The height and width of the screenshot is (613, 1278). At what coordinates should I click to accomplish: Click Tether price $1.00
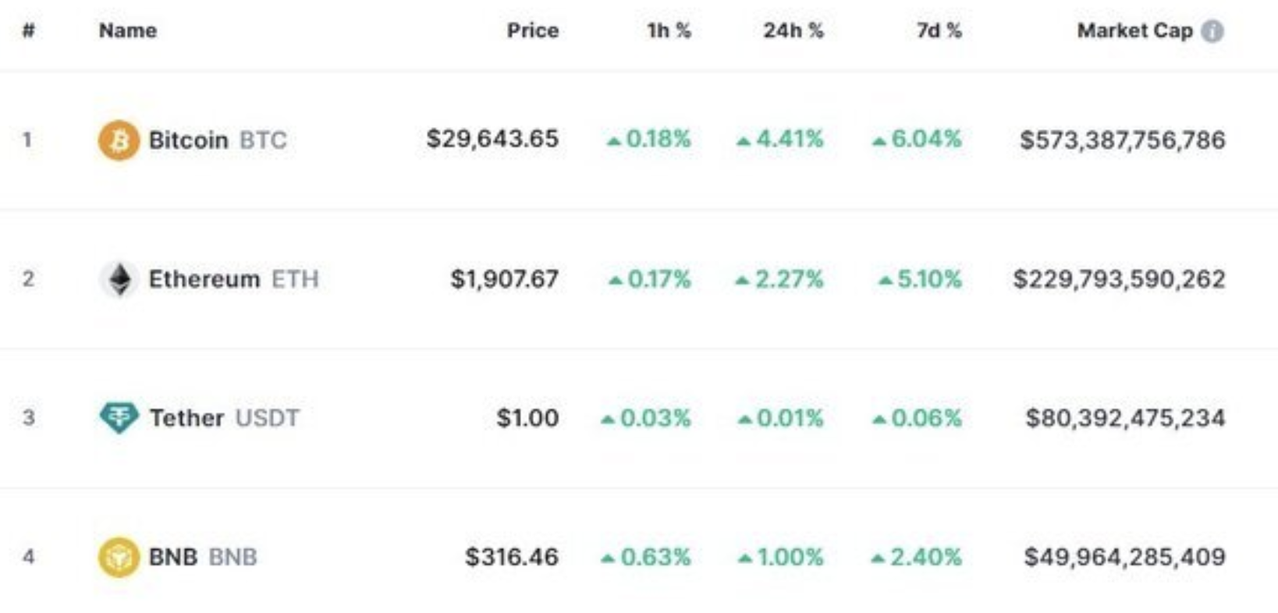[x=527, y=418]
